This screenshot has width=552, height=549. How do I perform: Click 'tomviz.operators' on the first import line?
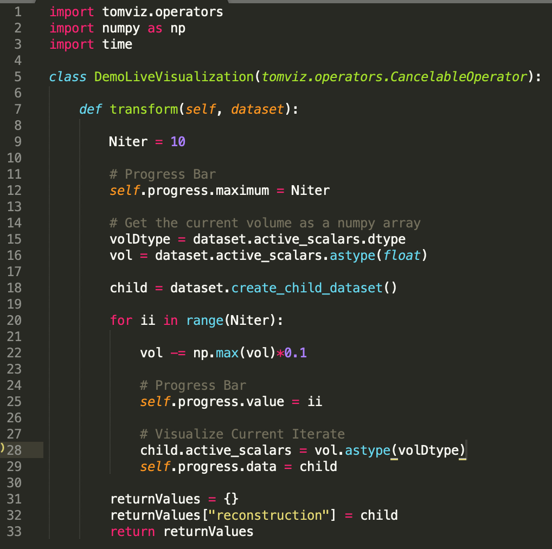coord(163,12)
